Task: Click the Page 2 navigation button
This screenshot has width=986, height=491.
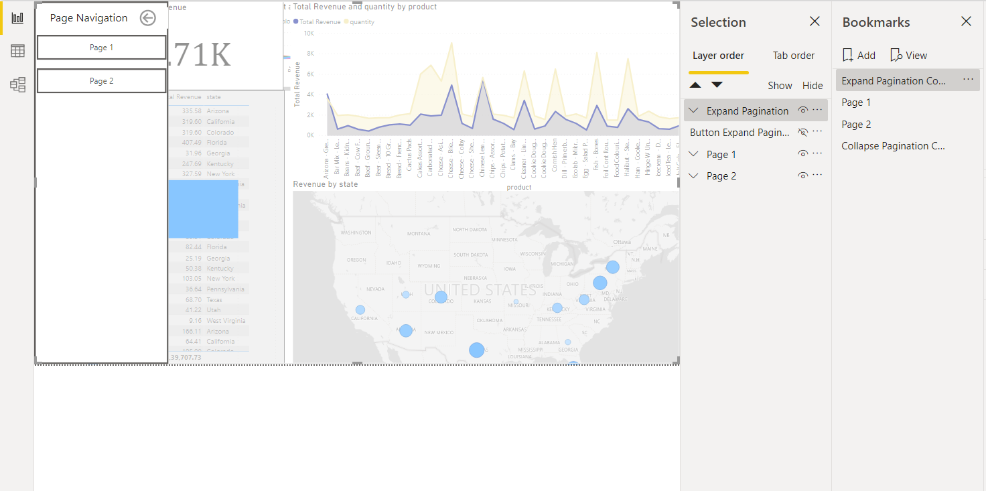Action: point(101,81)
